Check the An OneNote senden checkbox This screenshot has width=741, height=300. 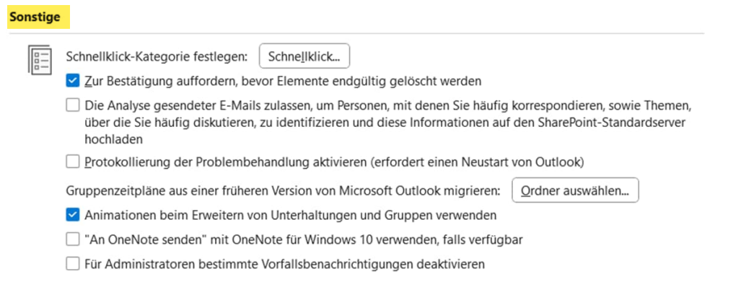pyautogui.click(x=72, y=239)
